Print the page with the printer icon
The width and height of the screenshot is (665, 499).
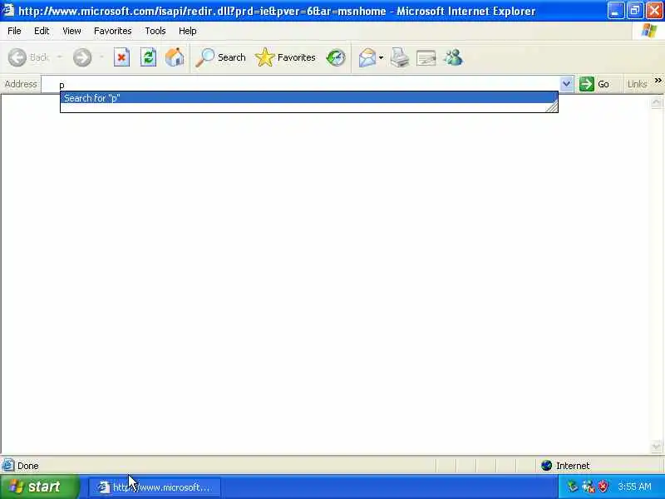[400, 57]
